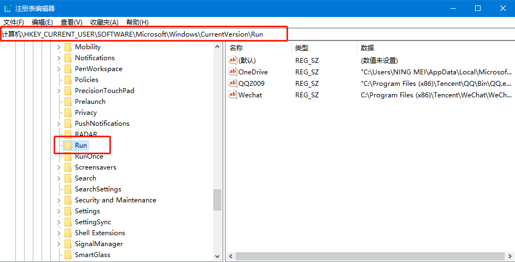Click the (默认) string value icon
Viewport: 515px width, 262px height.
click(x=232, y=60)
